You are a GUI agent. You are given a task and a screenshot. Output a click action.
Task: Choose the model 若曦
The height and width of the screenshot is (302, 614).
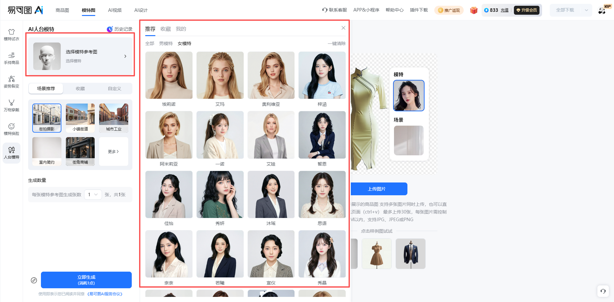[220, 254]
